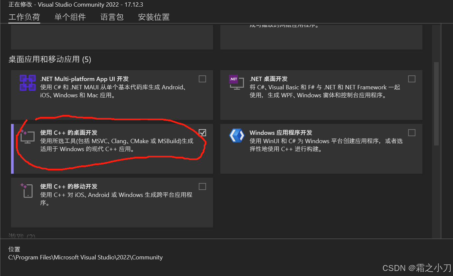Return to the 工作负荷 tab
This screenshot has width=453, height=276.
coord(24,17)
